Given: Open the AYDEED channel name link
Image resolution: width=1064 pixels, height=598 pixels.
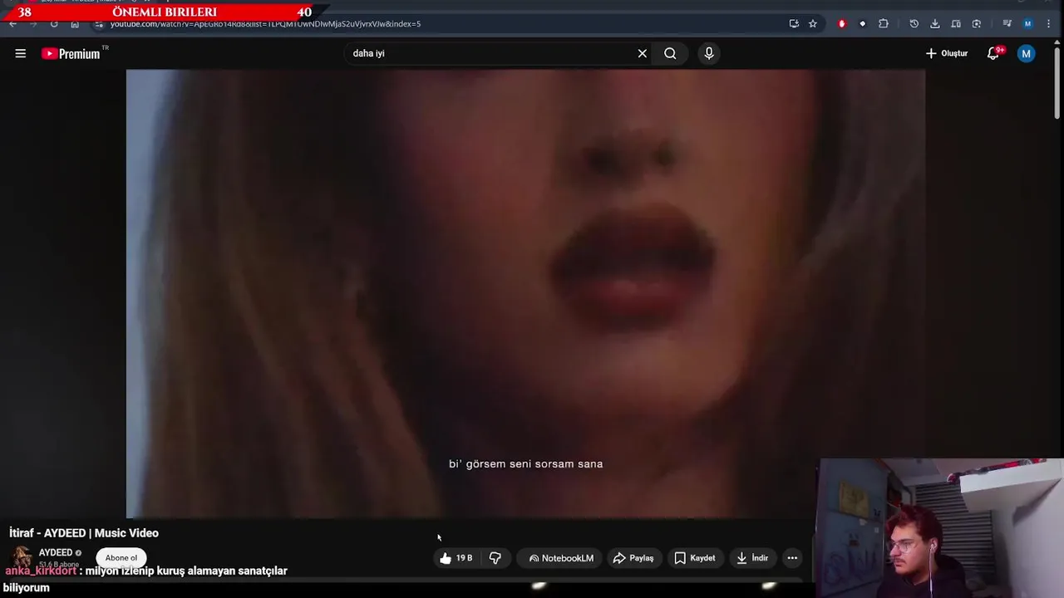Looking at the screenshot, I should (56, 552).
